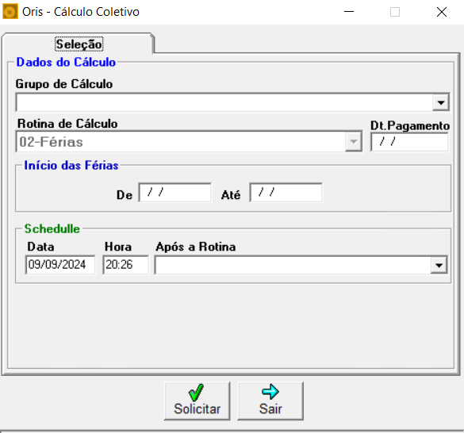Minimize the Cálculo Coletivo window
This screenshot has height=433, width=464.
(x=349, y=12)
